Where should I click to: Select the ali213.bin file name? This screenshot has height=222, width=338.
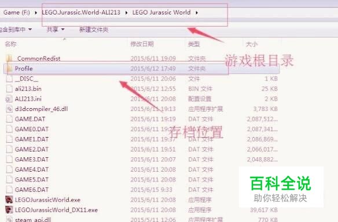tap(28, 88)
